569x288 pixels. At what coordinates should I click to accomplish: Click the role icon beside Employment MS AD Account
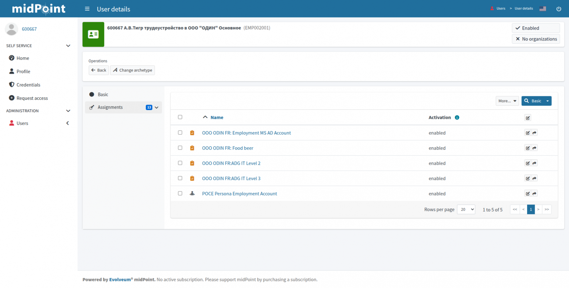[192, 133]
